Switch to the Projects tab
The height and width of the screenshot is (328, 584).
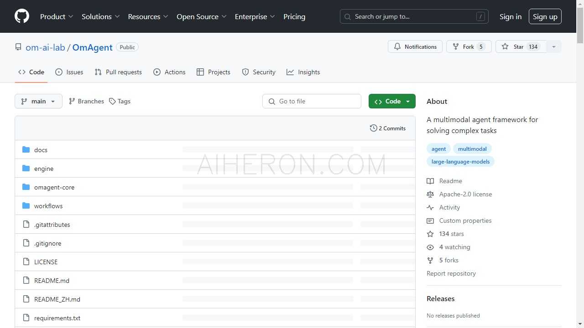[x=213, y=72]
